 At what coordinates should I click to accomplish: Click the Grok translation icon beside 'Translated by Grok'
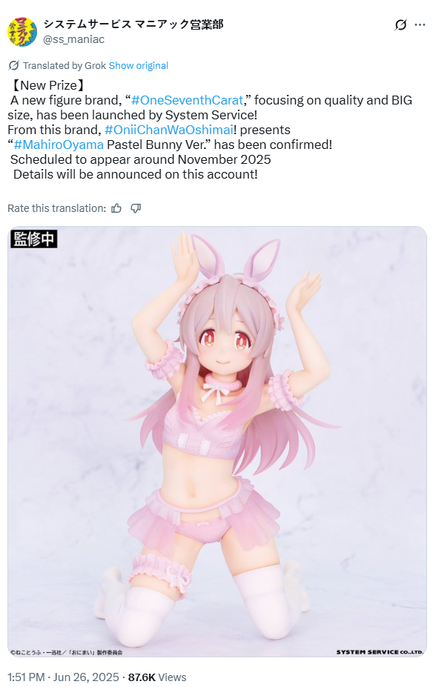coord(13,66)
